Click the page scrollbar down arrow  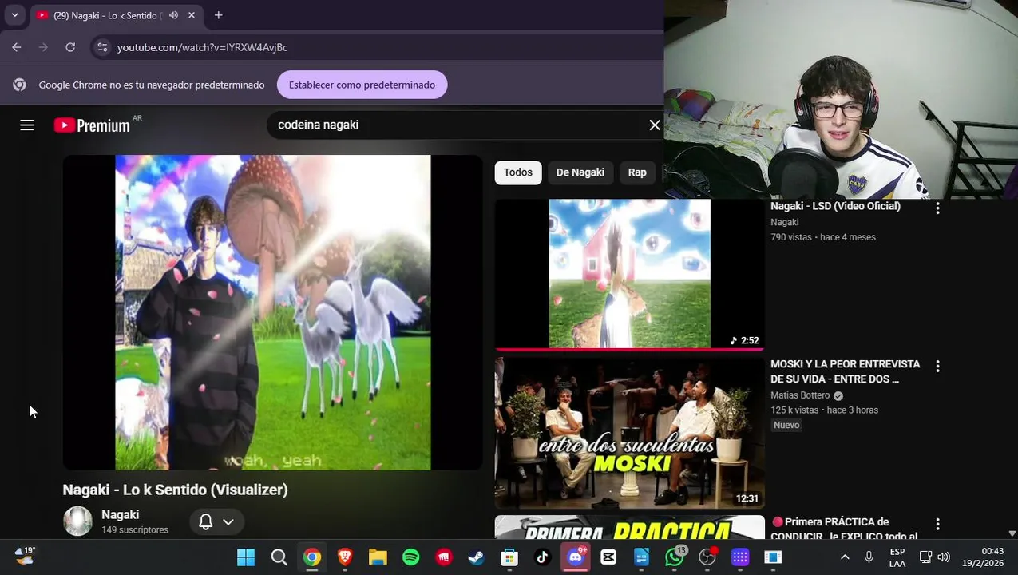pos(1012,533)
